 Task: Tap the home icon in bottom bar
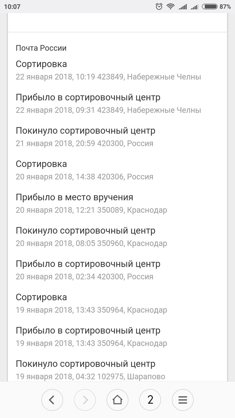pos(117,400)
